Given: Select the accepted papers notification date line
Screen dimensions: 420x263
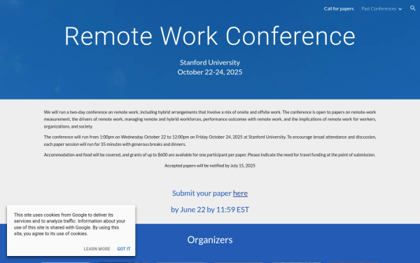Looking at the screenshot, I should pos(210,166).
